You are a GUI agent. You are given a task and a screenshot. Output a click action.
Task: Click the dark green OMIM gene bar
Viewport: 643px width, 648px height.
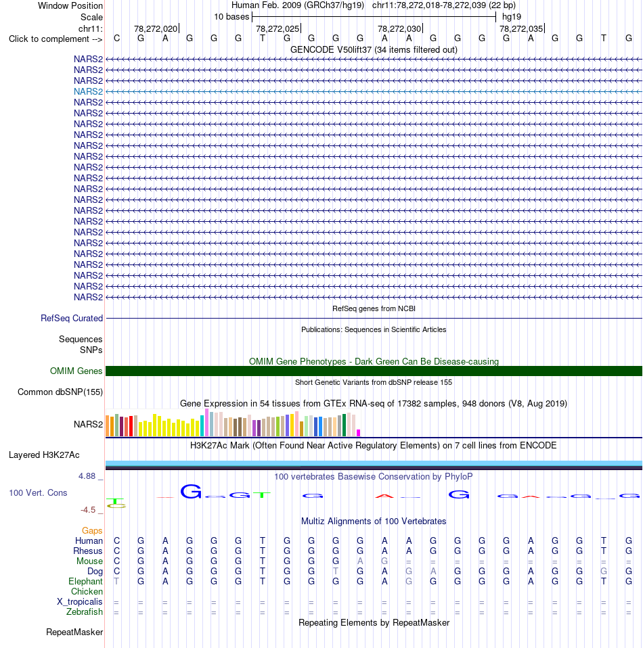(x=374, y=371)
